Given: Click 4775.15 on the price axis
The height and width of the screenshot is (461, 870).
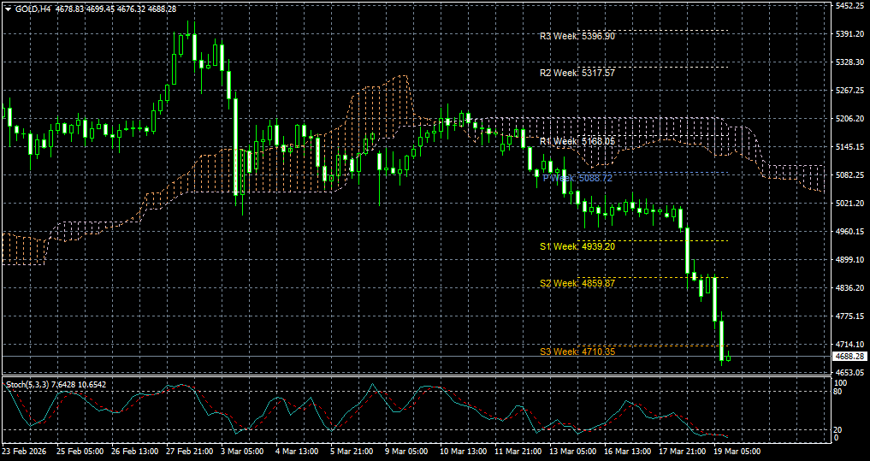Looking at the screenshot, I should pos(850,316).
